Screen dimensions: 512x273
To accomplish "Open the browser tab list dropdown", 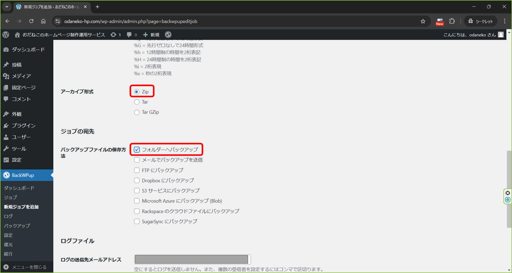I will pos(7,7).
